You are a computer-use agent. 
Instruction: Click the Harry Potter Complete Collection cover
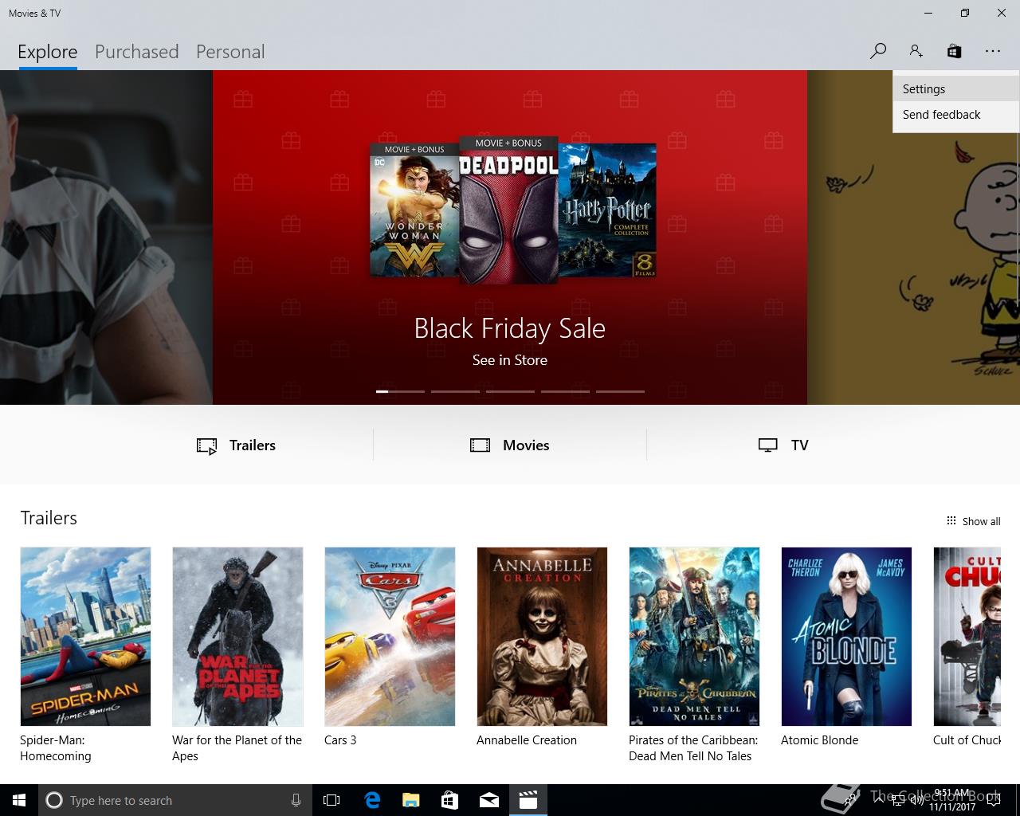608,210
